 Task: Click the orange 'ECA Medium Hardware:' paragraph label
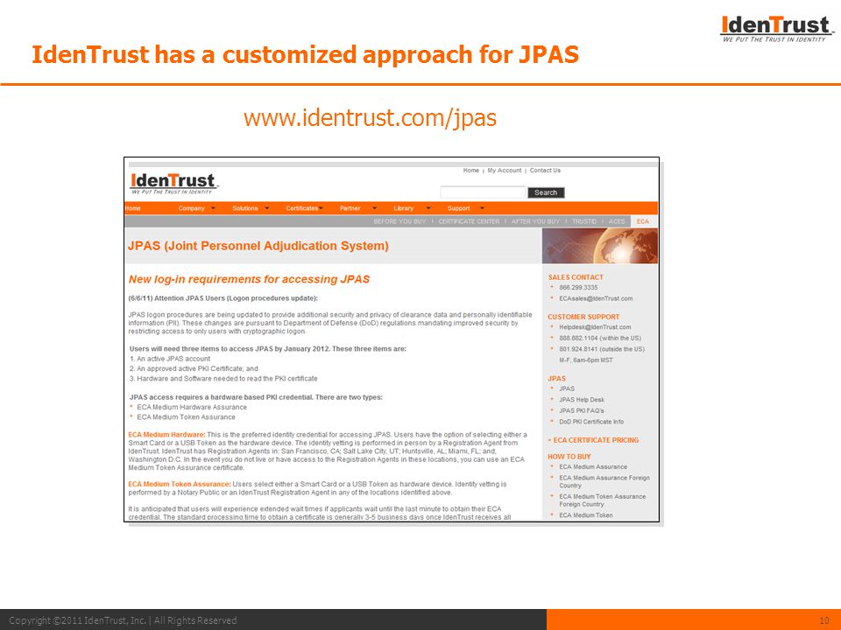[x=166, y=435]
